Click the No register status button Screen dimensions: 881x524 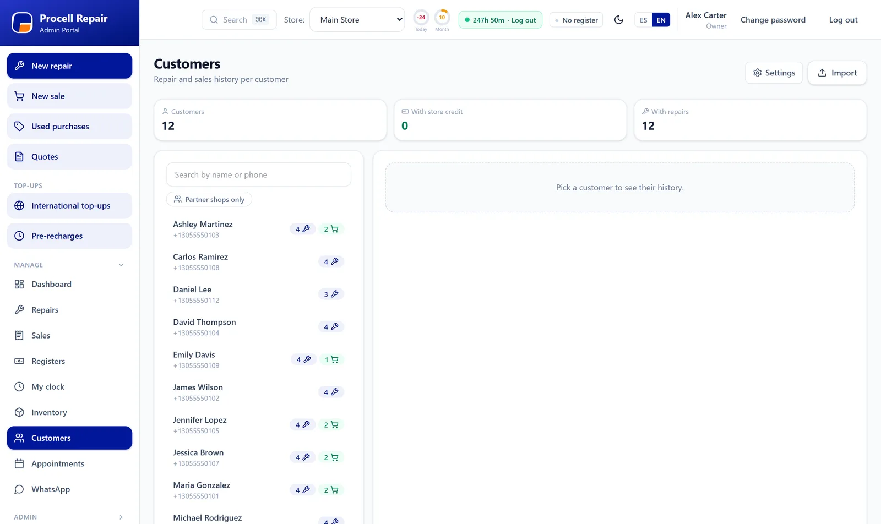pos(577,20)
